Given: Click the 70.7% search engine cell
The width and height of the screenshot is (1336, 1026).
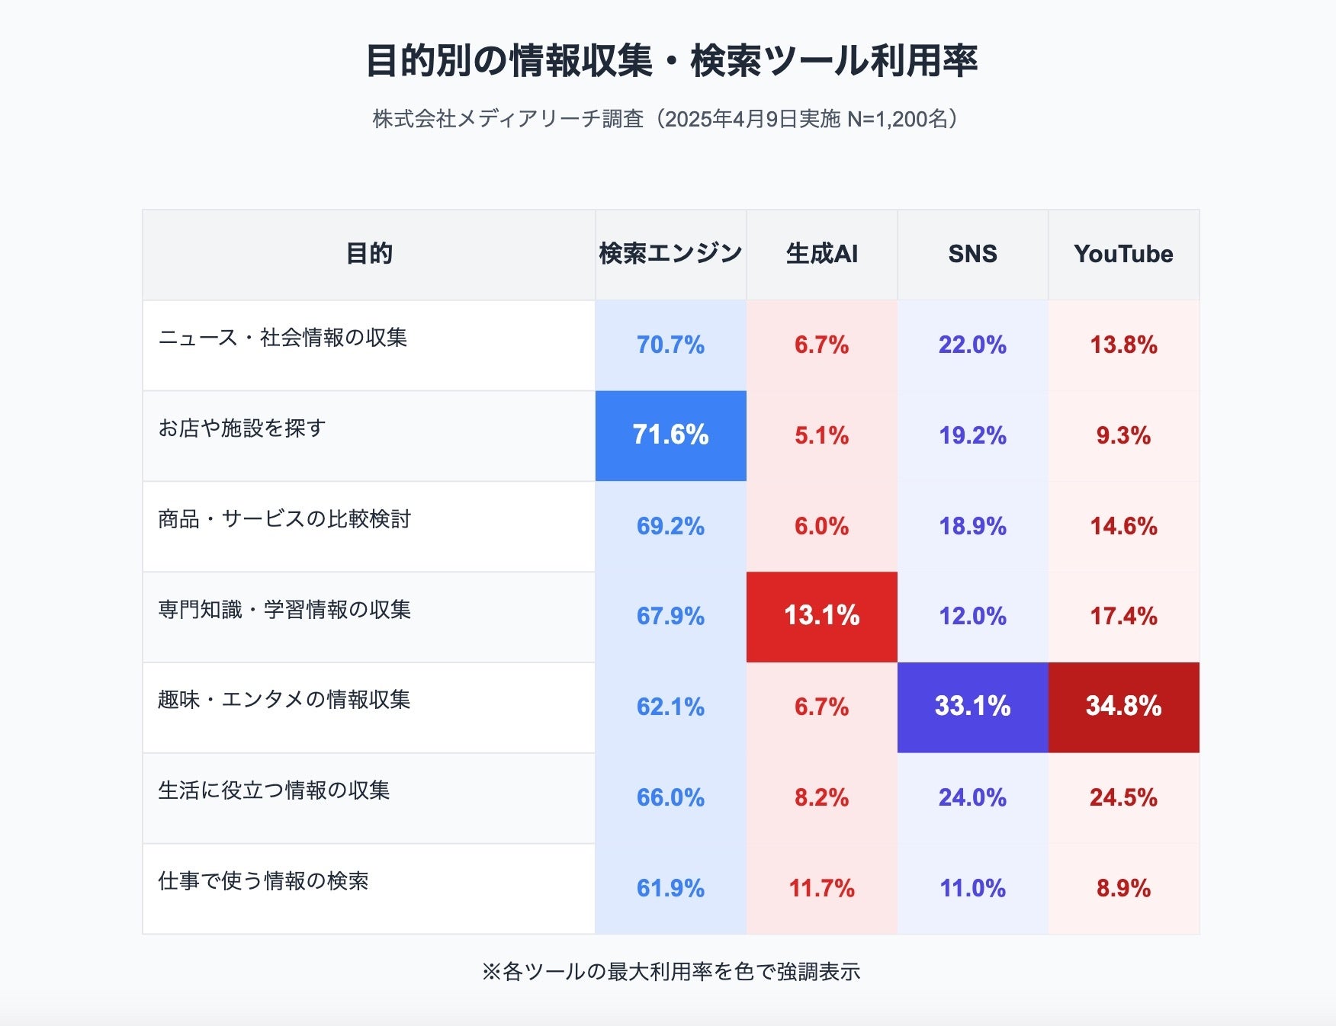Looking at the screenshot, I should tap(670, 345).
